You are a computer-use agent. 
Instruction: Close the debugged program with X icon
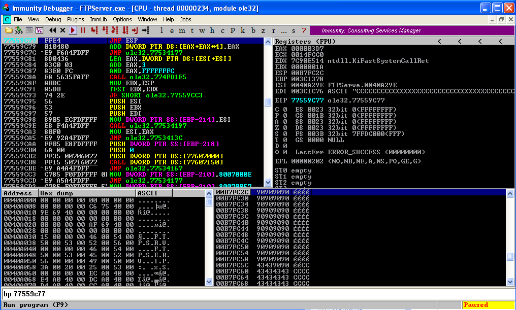pyautogui.click(x=62, y=30)
